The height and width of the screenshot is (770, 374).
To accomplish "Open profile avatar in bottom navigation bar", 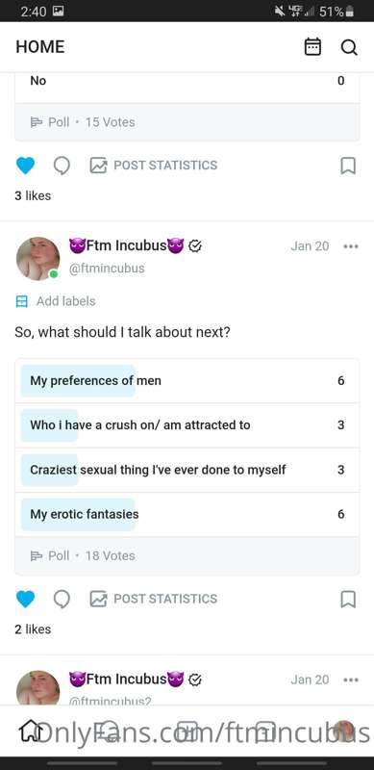I will [343, 731].
